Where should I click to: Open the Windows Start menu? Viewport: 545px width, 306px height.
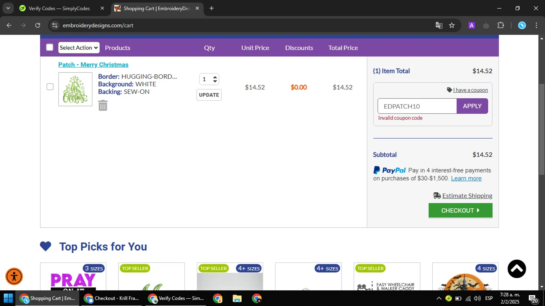coord(8,298)
